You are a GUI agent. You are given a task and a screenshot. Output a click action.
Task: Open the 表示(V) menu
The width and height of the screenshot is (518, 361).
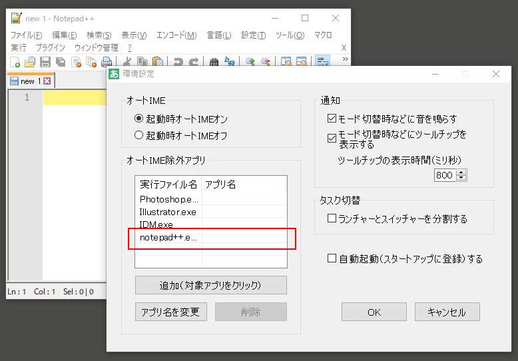click(x=134, y=35)
